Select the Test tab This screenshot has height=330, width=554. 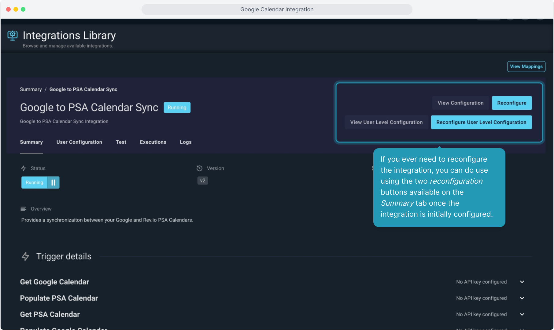[x=121, y=142]
